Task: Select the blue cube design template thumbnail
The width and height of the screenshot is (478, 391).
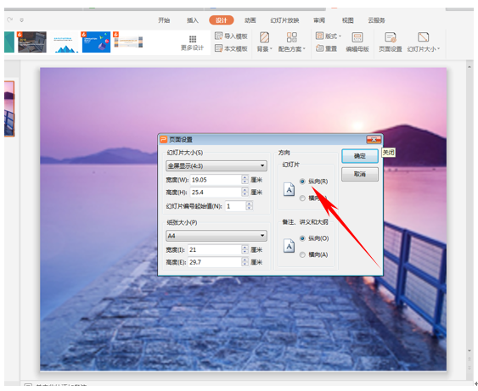Action: [96, 42]
